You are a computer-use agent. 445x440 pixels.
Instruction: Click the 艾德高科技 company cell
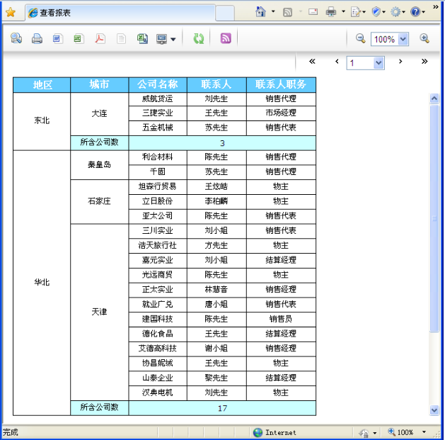pyautogui.click(x=158, y=349)
